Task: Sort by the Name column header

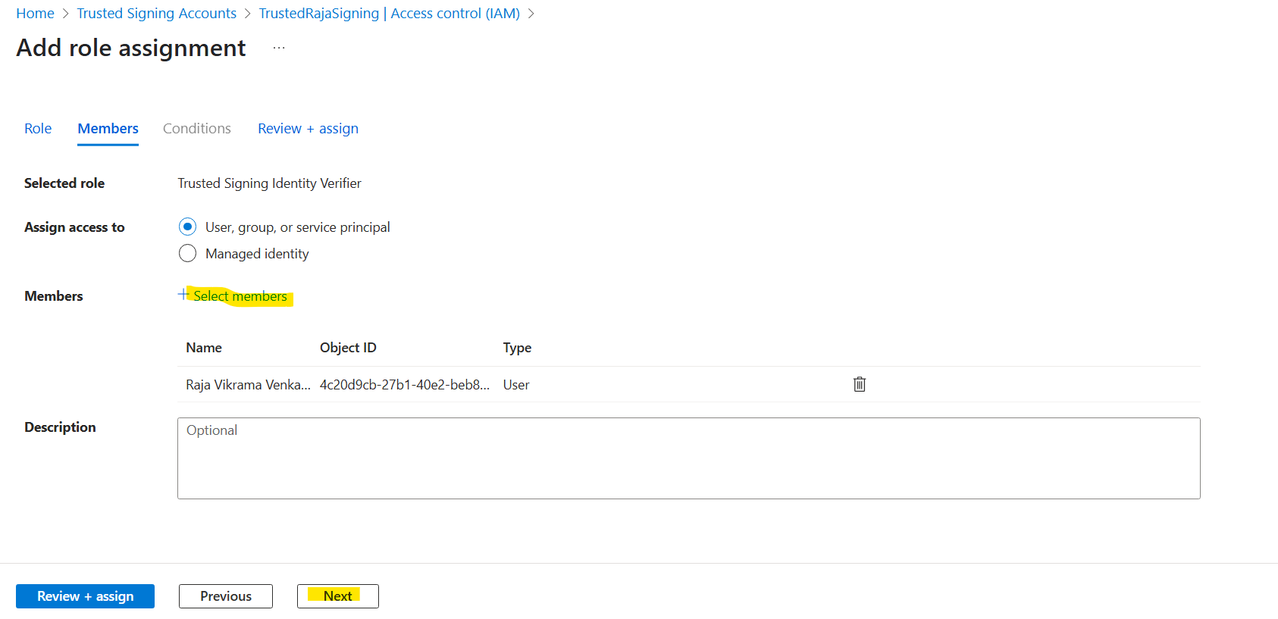Action: click(204, 348)
